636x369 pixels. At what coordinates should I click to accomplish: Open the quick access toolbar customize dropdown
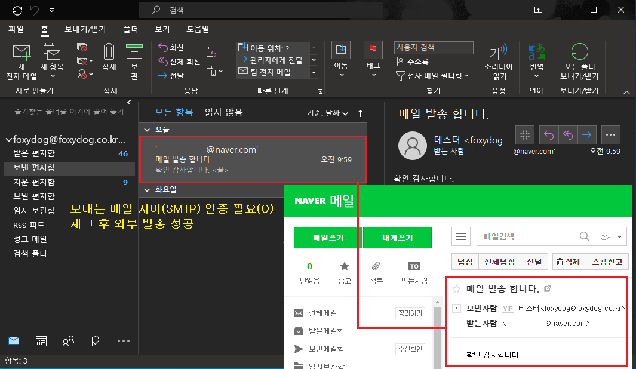click(51, 10)
